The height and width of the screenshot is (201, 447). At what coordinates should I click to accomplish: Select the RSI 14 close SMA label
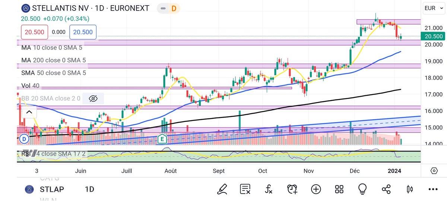pos(53,154)
